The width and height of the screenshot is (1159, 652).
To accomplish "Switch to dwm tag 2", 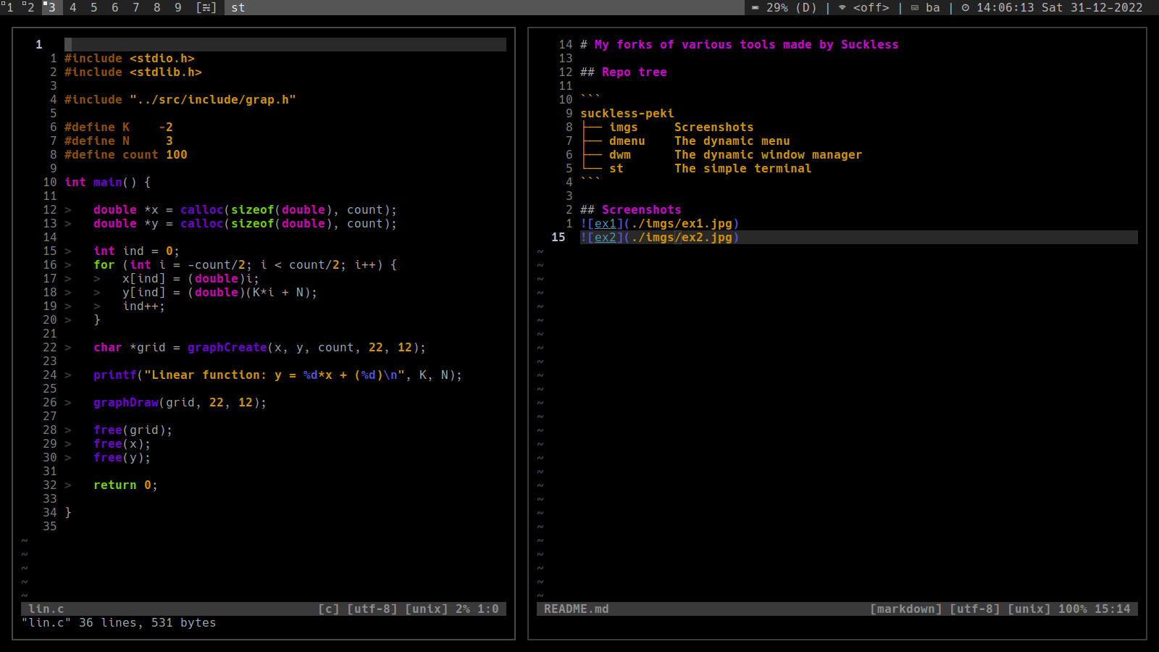I will pyautogui.click(x=30, y=7).
